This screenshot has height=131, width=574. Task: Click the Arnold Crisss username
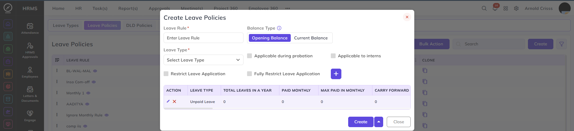pos(538,8)
